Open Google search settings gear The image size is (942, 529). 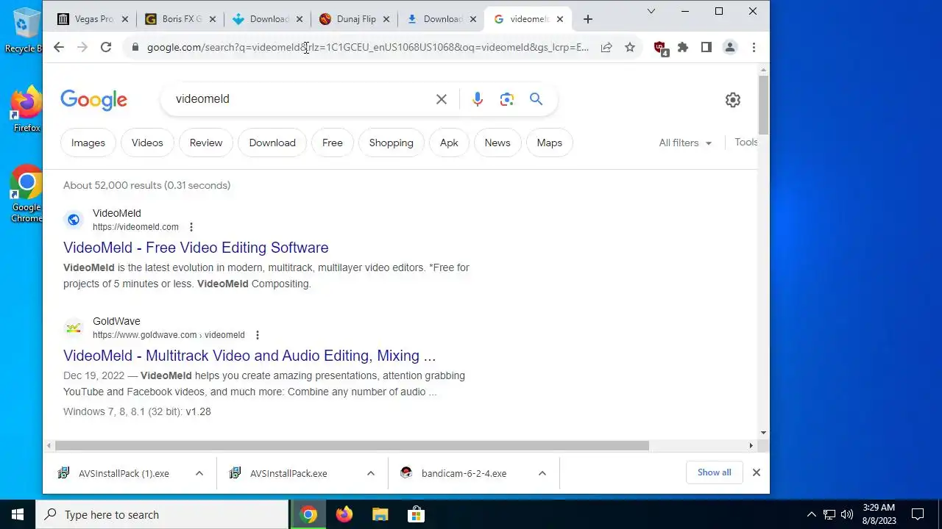(733, 100)
